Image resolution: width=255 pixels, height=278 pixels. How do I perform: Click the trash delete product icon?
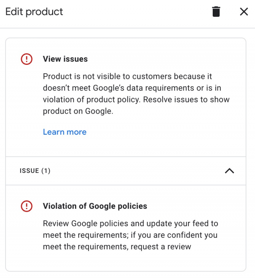(216, 12)
